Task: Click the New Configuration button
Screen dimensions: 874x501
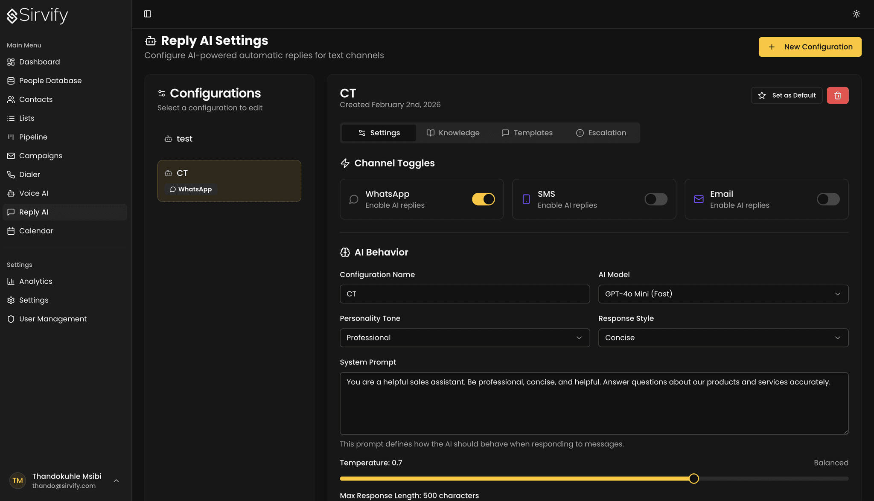Action: point(810,47)
